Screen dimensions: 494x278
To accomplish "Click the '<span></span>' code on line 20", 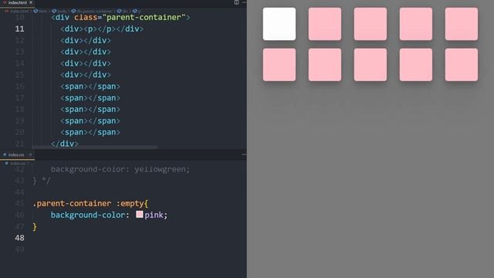I will 90,132.
